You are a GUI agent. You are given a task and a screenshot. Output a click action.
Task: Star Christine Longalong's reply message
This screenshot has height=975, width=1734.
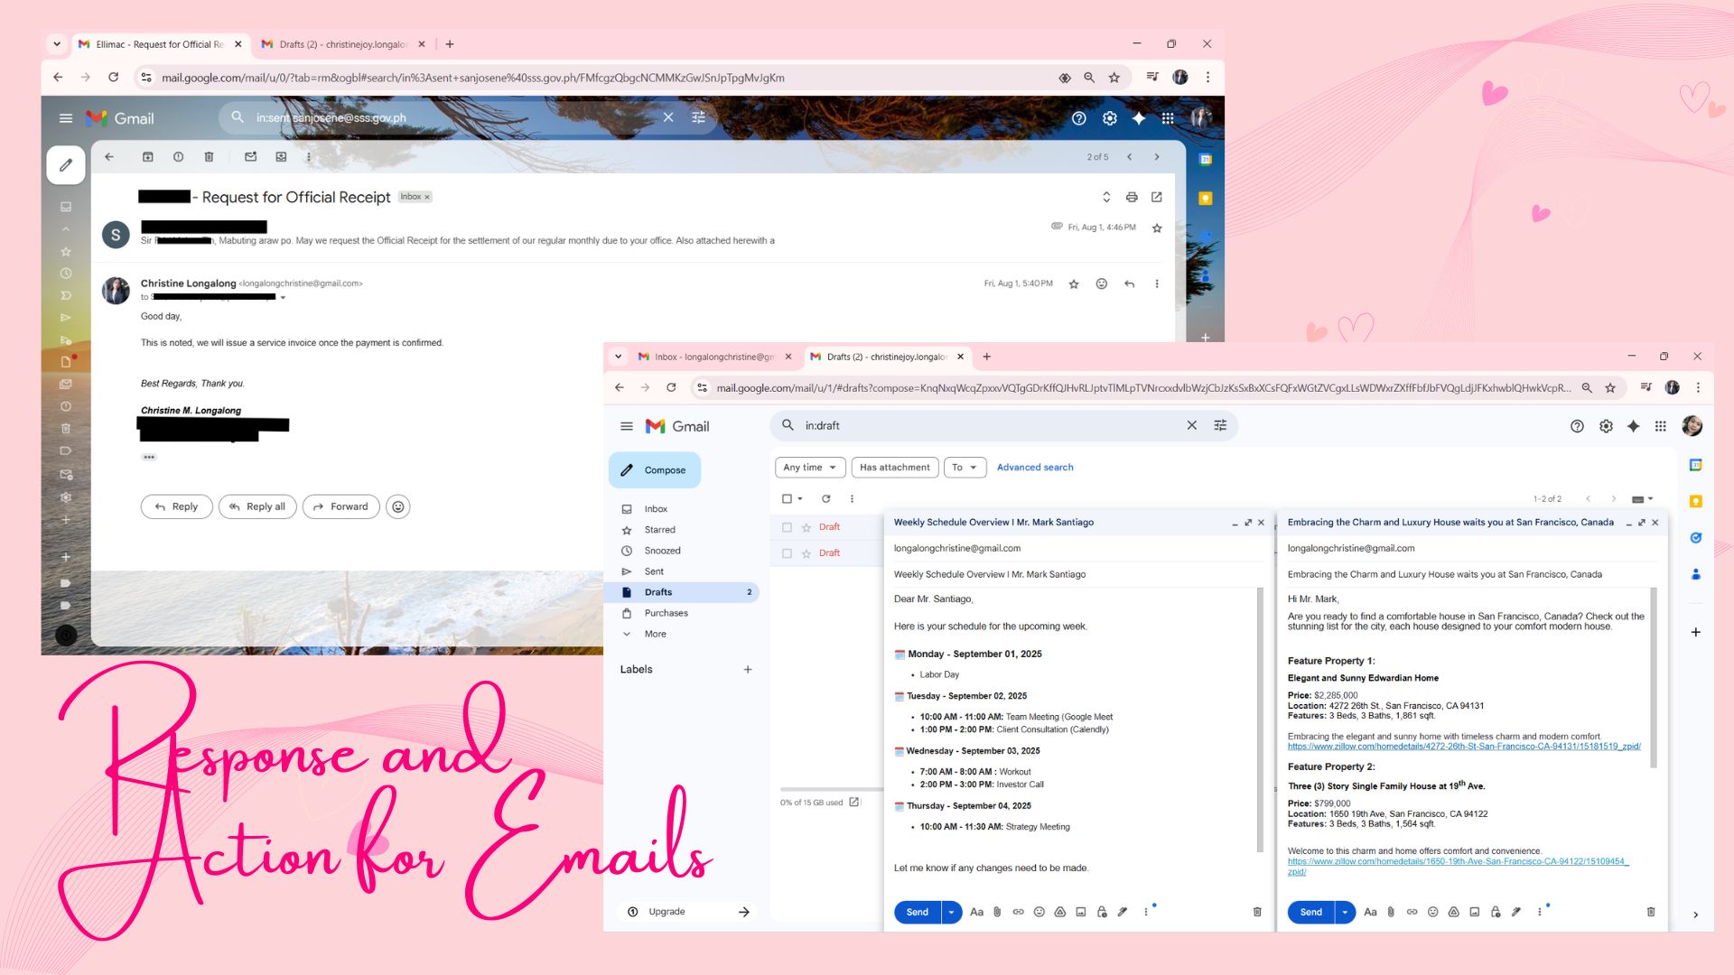(x=1074, y=284)
